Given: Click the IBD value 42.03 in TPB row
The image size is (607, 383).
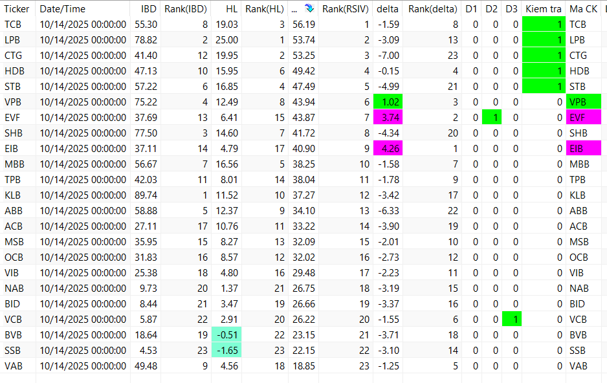Looking at the screenshot, I should point(146,179).
